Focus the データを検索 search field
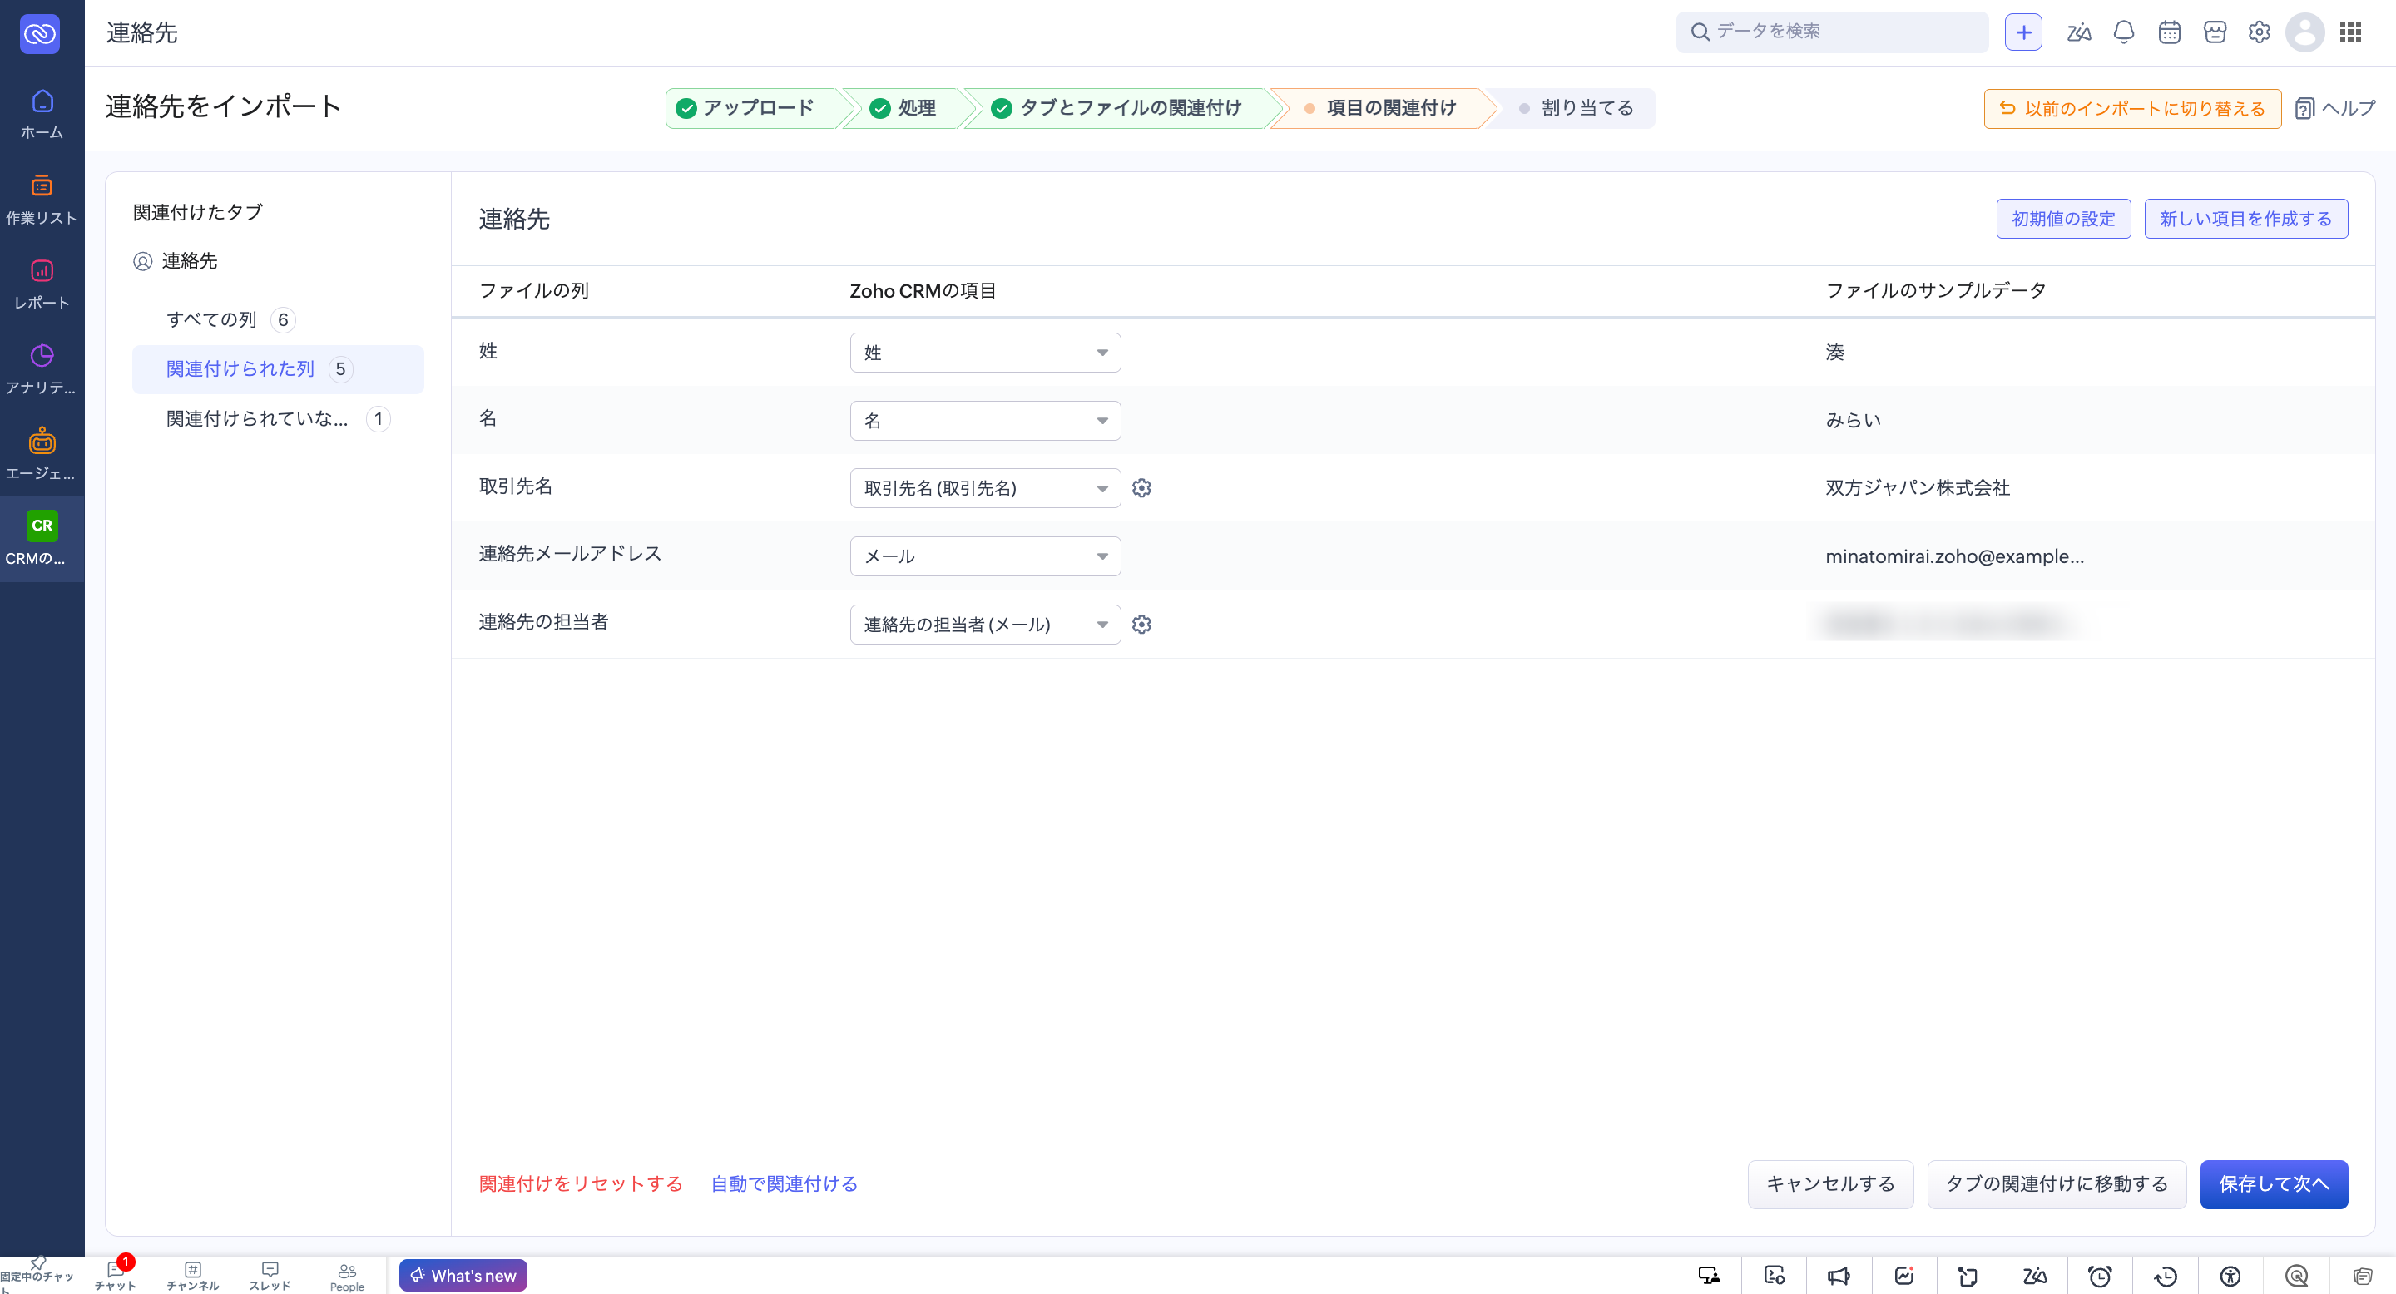The image size is (2396, 1294). [x=1832, y=32]
